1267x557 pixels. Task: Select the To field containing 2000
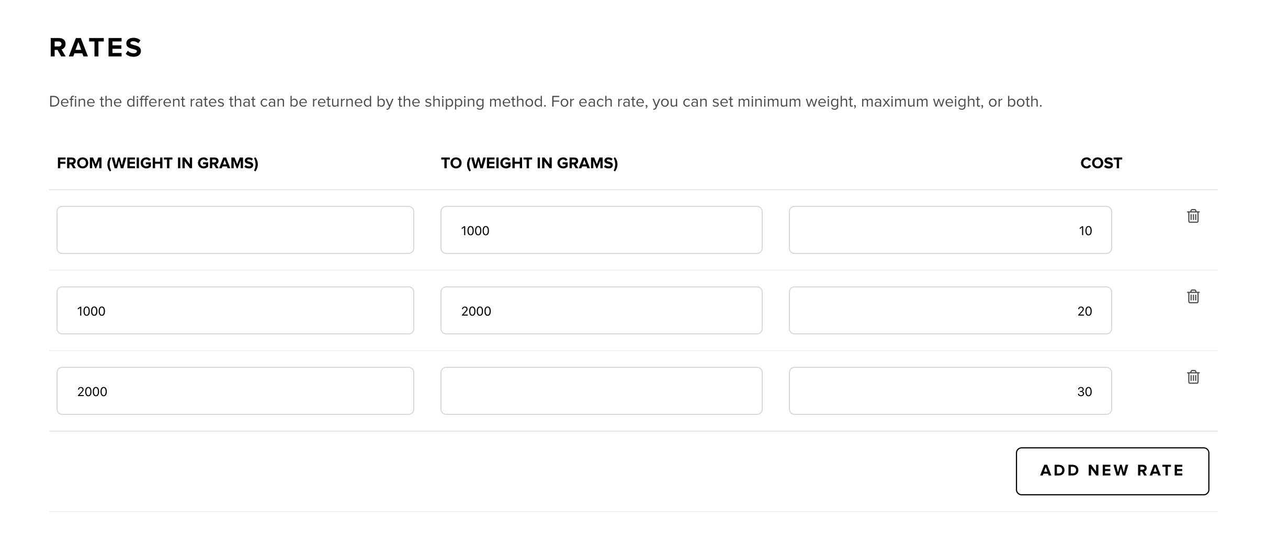point(601,310)
